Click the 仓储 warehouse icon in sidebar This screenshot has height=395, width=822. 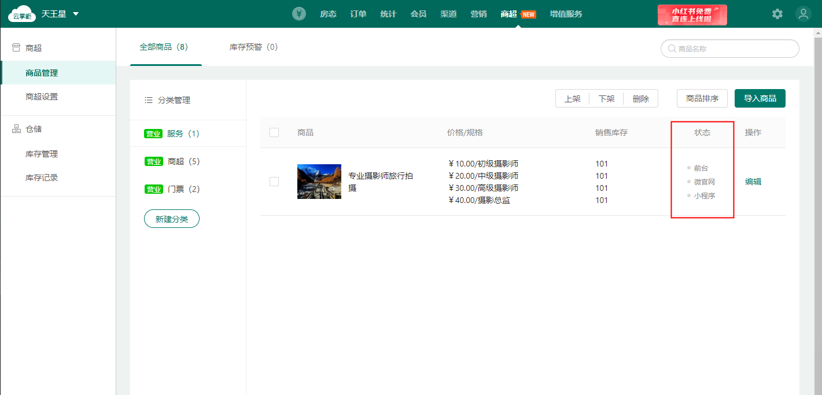(x=16, y=129)
